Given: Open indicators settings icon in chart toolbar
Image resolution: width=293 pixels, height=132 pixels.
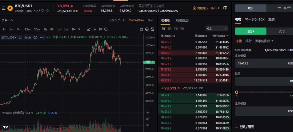Looking at the screenshot, I should coord(94,29).
